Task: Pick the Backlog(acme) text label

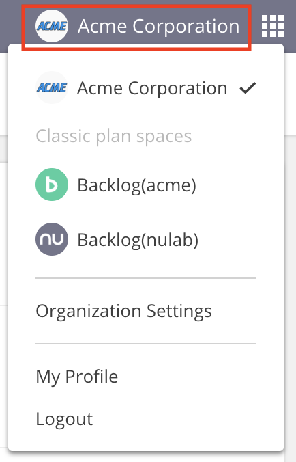Action: [136, 185]
